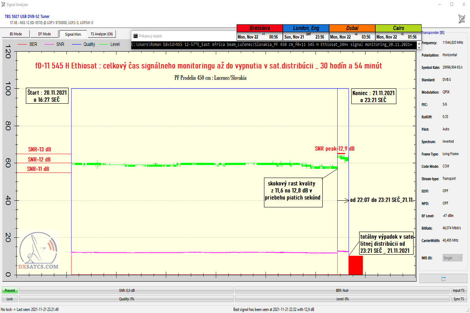Switch to DT Mode tab
The height and width of the screenshot is (313, 470).
(44, 34)
